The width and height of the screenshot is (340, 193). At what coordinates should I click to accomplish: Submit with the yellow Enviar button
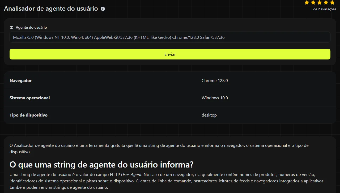(170, 54)
